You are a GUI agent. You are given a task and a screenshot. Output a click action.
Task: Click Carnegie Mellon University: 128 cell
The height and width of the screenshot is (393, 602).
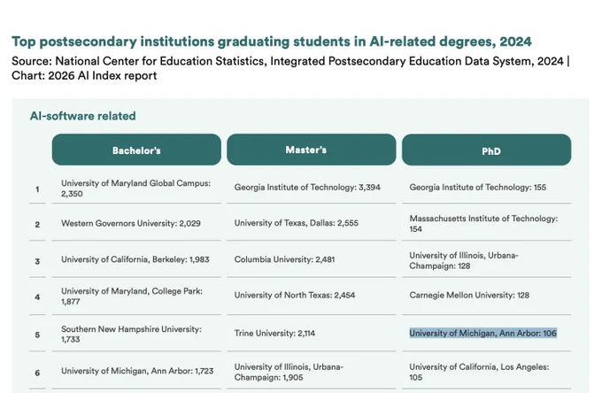pos(469,295)
